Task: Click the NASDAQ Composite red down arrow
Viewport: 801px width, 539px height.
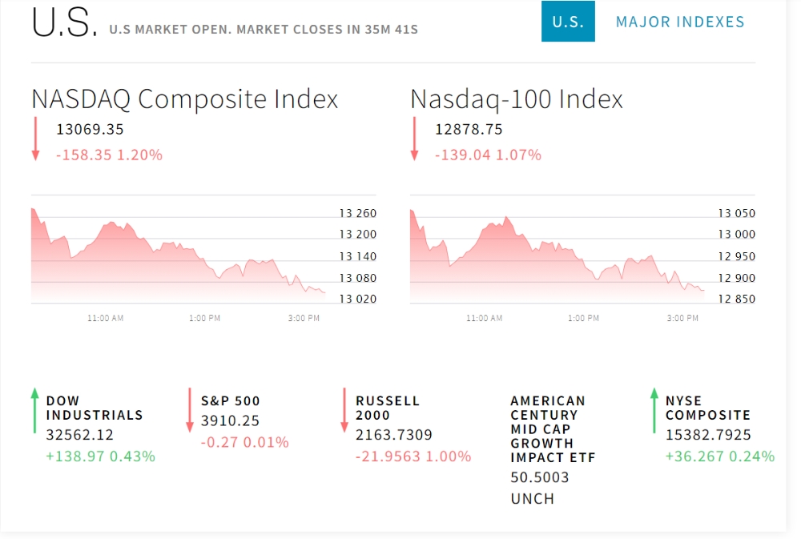Action: (35, 139)
